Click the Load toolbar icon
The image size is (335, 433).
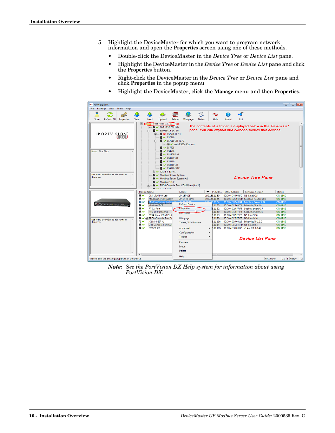pos(150,116)
